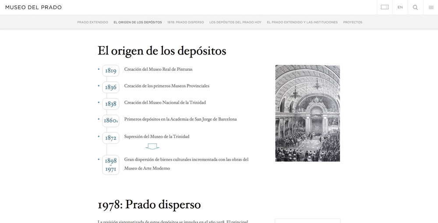438x223 pixels.
Task: Click the 1819 timeline marker
Action: [x=111, y=71]
